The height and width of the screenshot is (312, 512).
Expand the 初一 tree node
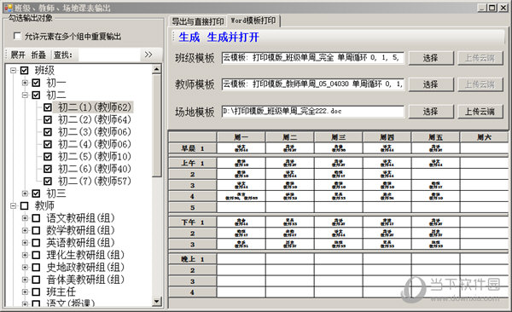(x=25, y=83)
